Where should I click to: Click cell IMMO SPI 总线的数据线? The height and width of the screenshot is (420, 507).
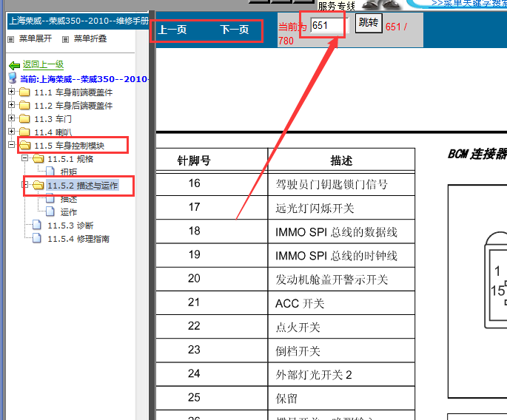(341, 231)
